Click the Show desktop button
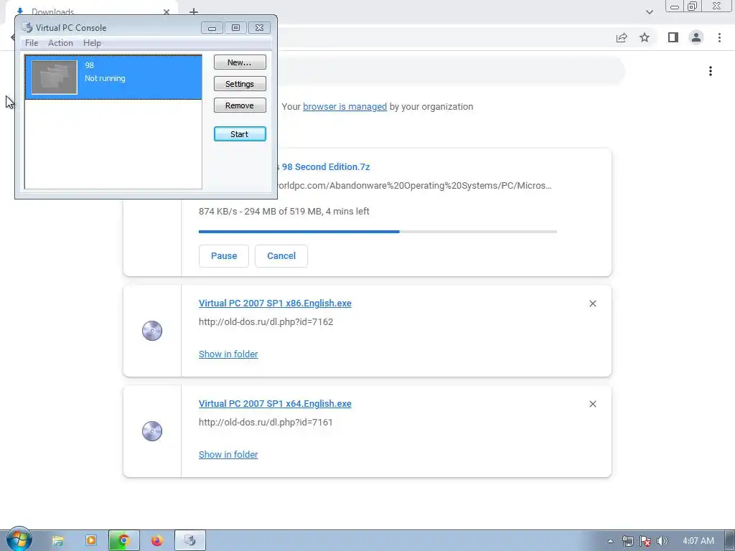 pos(730,541)
